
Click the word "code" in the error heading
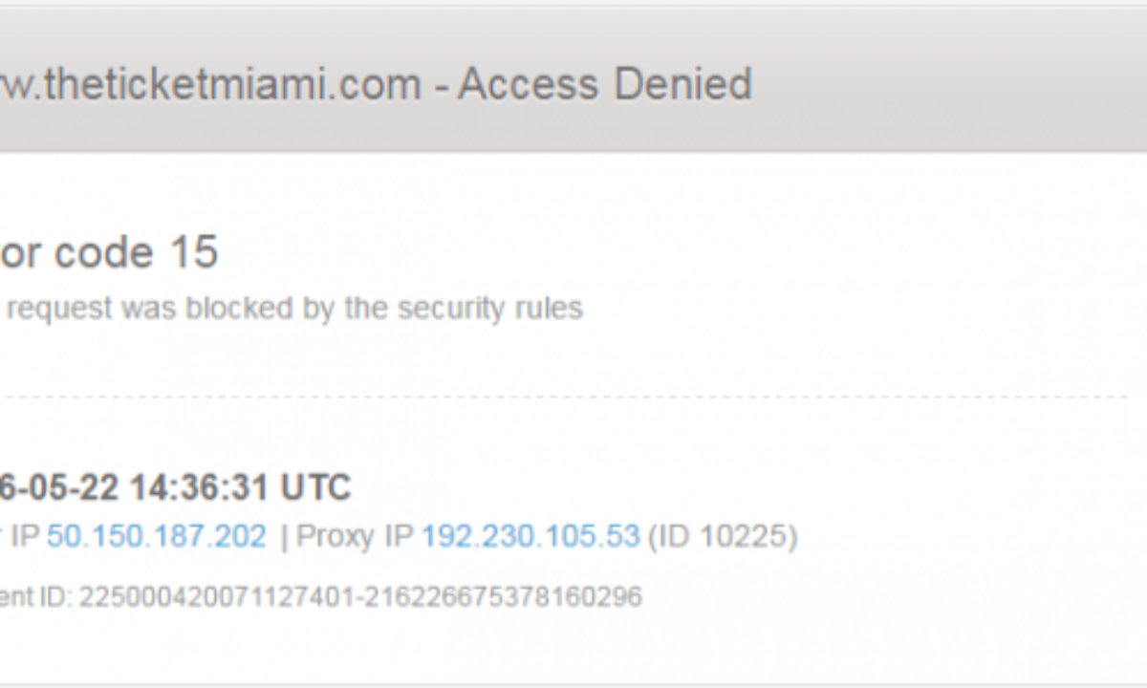tap(103, 252)
